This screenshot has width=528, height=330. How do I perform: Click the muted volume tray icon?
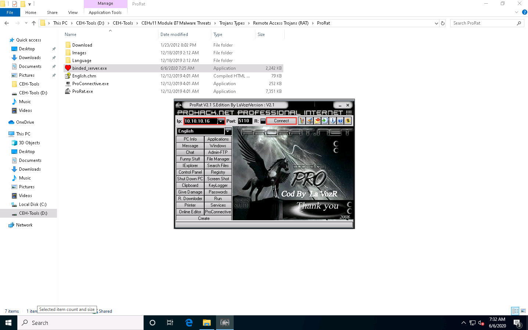tap(481, 323)
